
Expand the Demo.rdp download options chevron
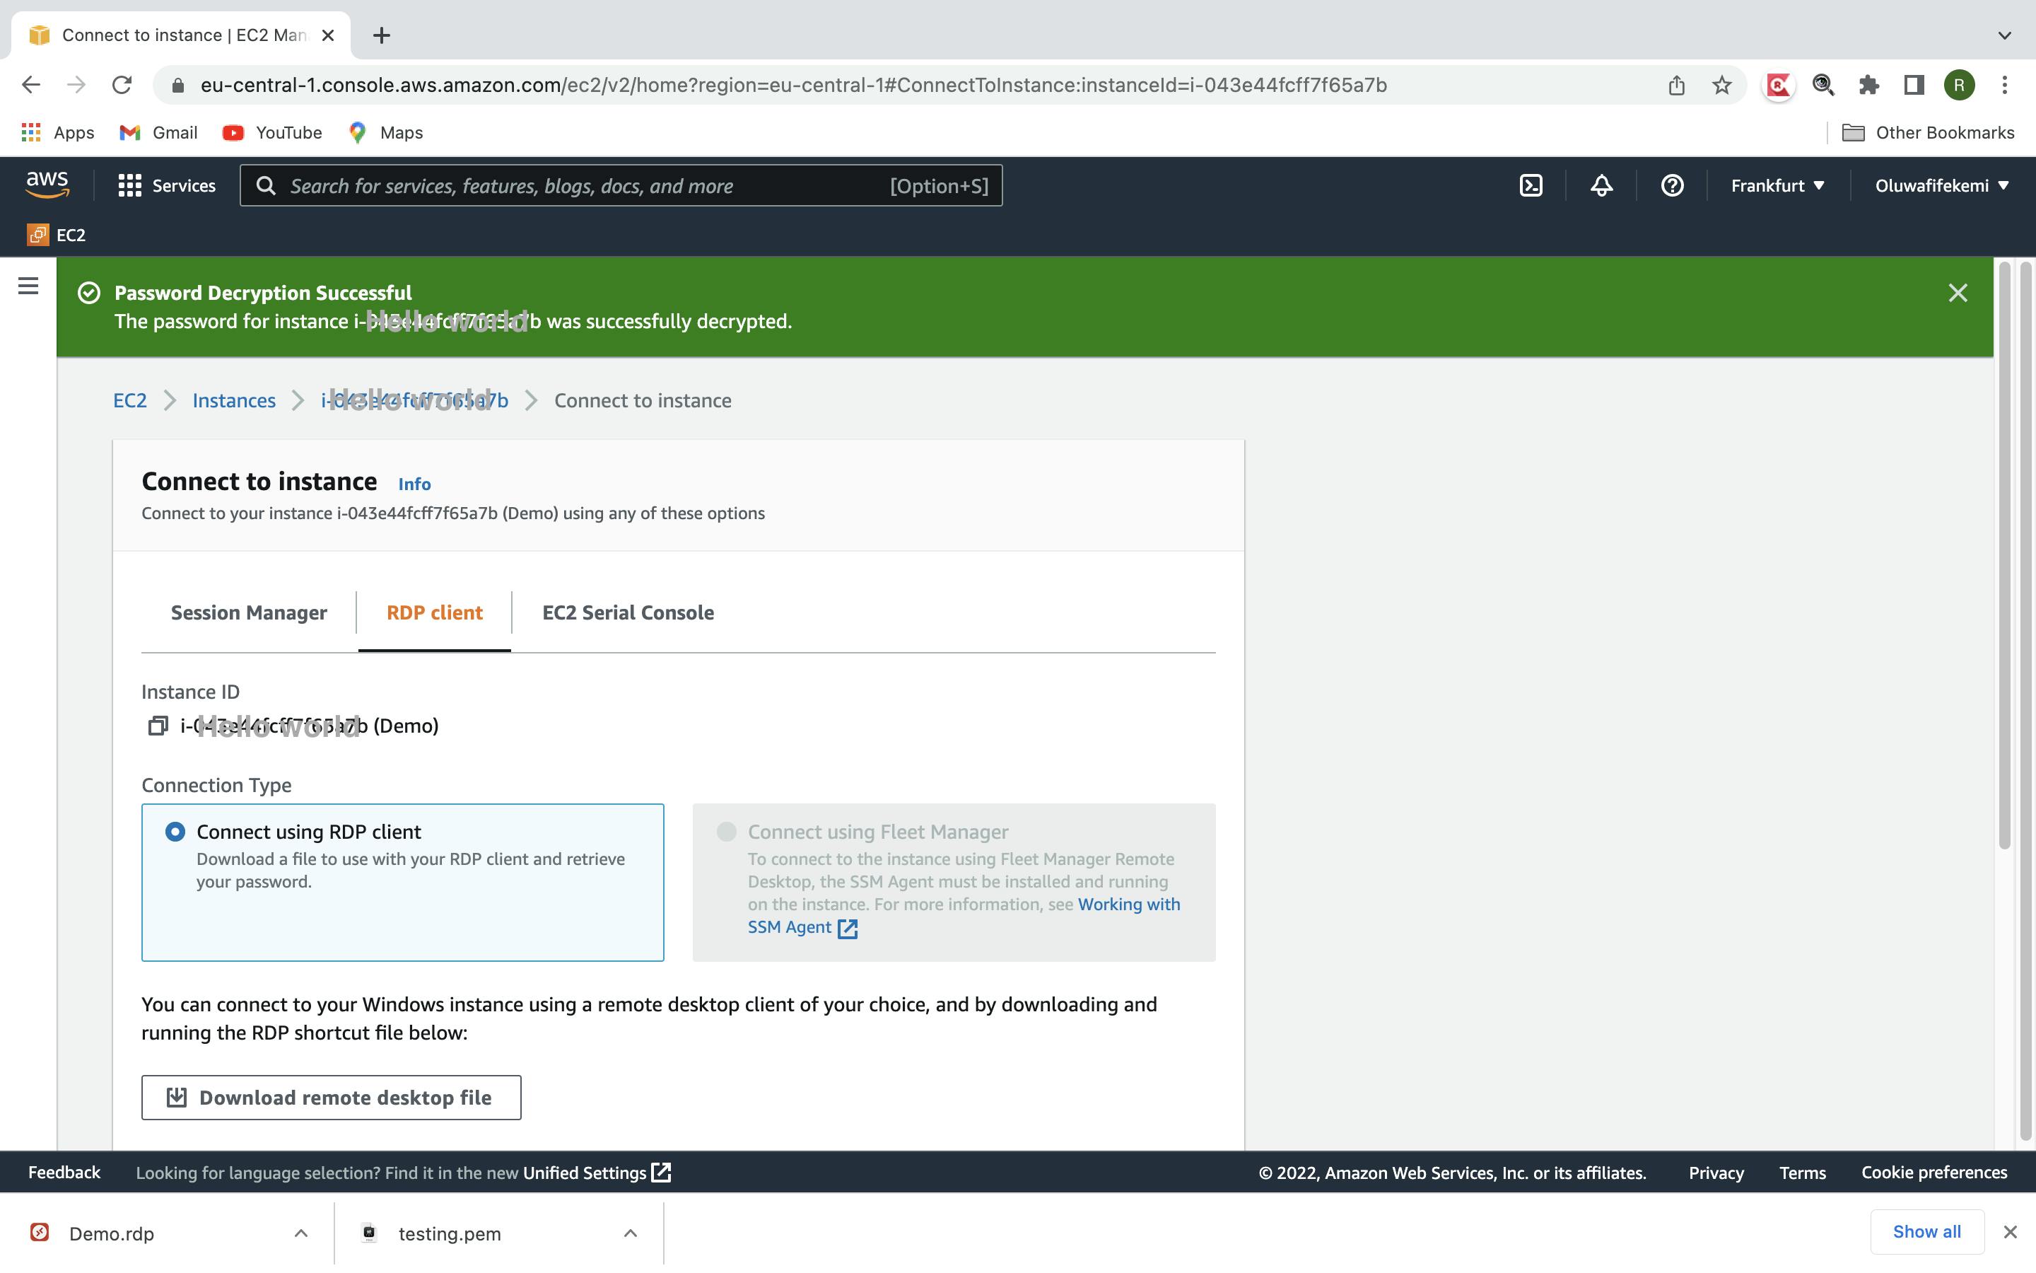300,1233
